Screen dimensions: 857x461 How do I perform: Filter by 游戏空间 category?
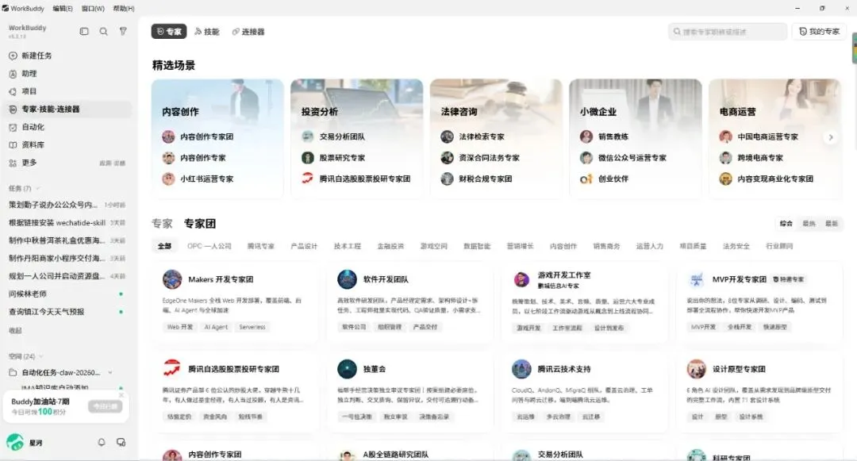434,246
